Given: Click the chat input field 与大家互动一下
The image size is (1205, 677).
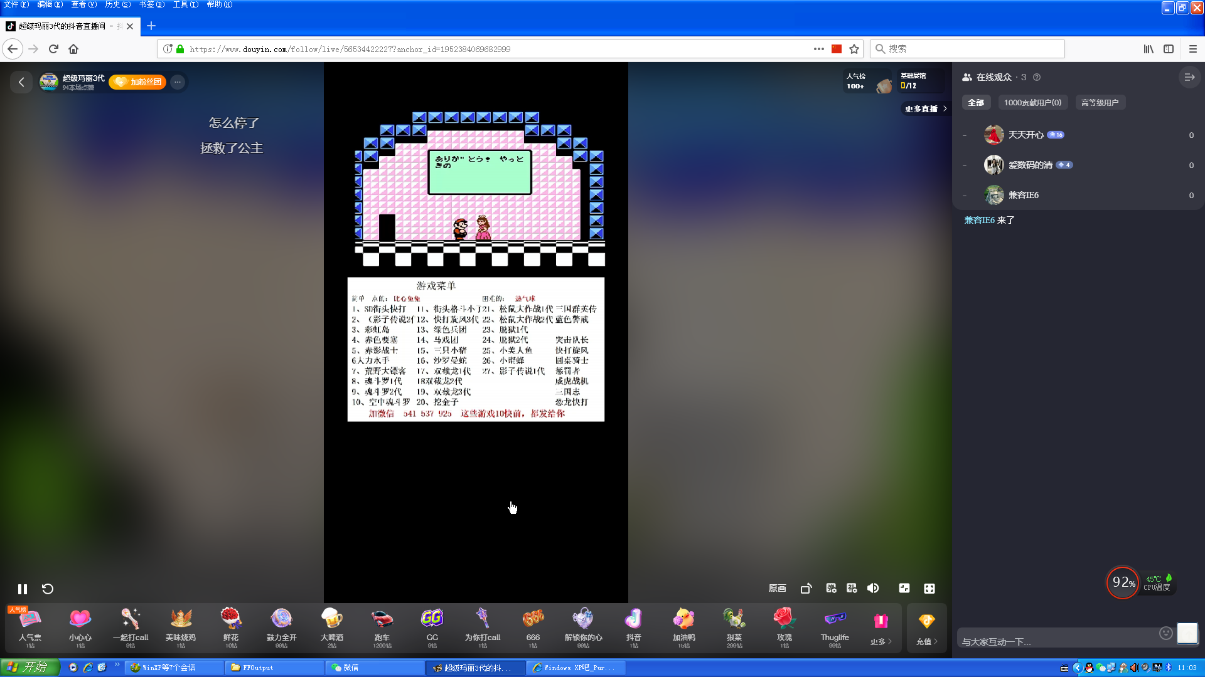Looking at the screenshot, I should click(x=1058, y=641).
